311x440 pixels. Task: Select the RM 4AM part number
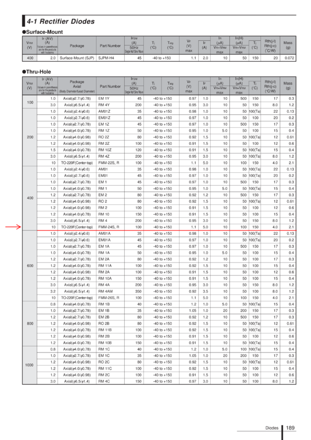coord(106,291)
